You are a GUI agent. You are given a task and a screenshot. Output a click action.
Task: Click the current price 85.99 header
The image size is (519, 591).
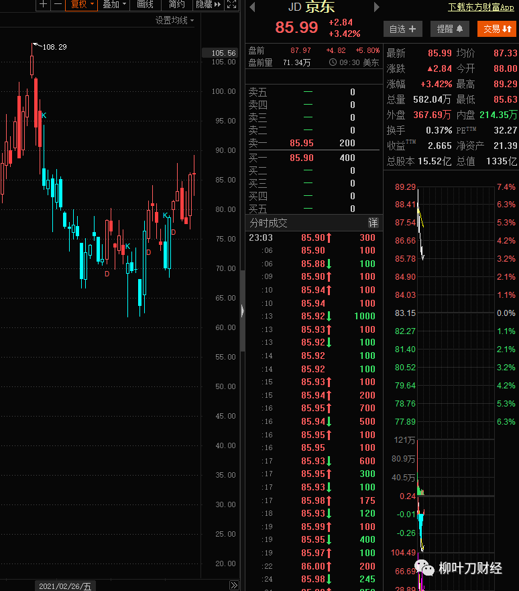[296, 28]
